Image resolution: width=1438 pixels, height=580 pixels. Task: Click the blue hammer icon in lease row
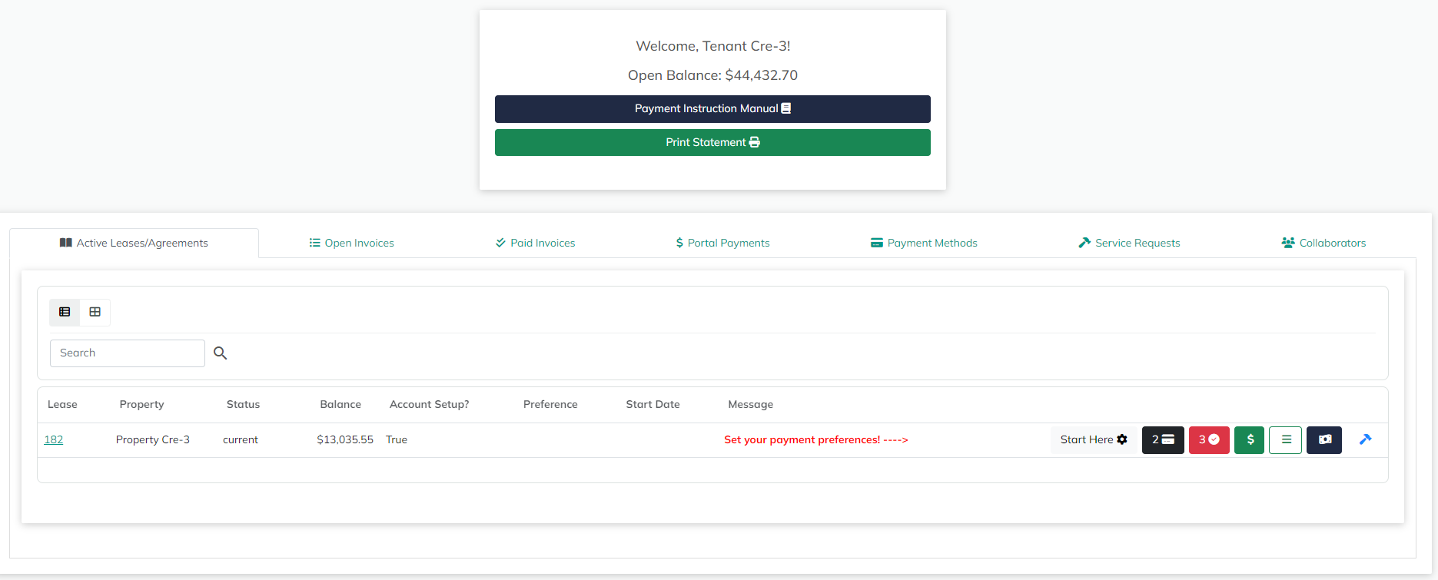pyautogui.click(x=1365, y=439)
